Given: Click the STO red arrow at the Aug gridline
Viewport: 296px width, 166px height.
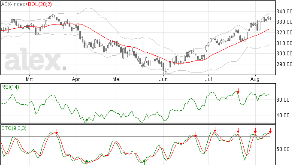Looking at the screenshot, I should pos(255,131).
